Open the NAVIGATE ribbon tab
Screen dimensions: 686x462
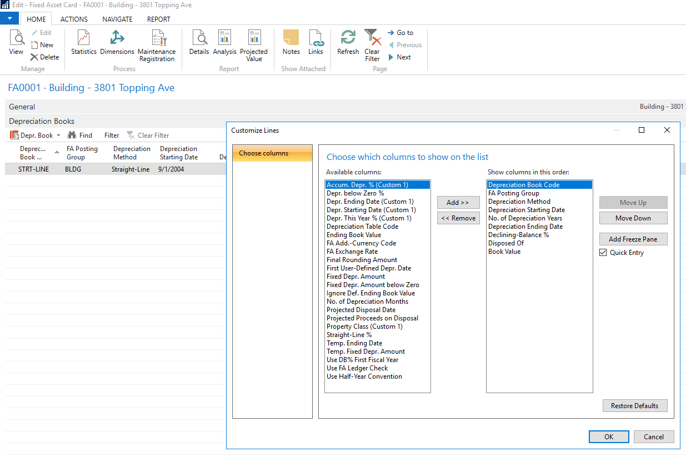click(117, 19)
